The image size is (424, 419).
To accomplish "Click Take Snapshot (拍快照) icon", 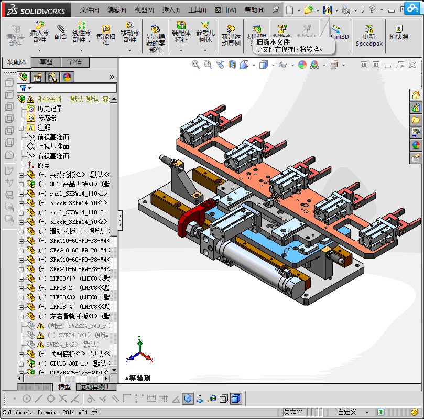I will 399,32.
